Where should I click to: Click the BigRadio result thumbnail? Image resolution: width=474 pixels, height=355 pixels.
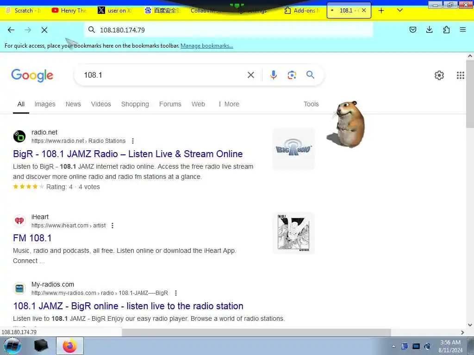pyautogui.click(x=293, y=149)
